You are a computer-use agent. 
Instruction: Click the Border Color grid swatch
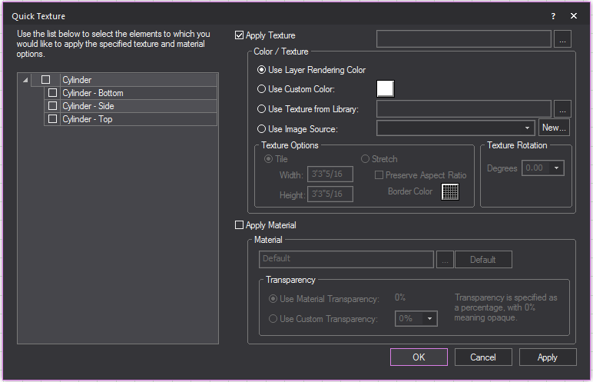click(450, 192)
